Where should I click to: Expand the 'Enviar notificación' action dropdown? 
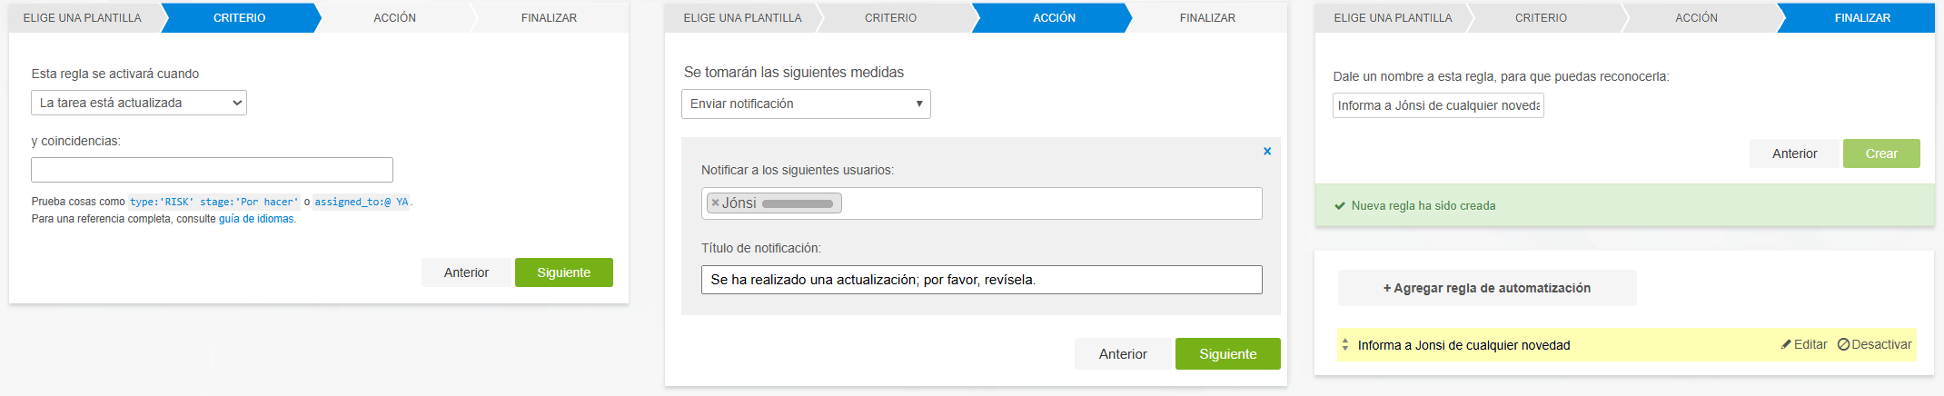[806, 104]
